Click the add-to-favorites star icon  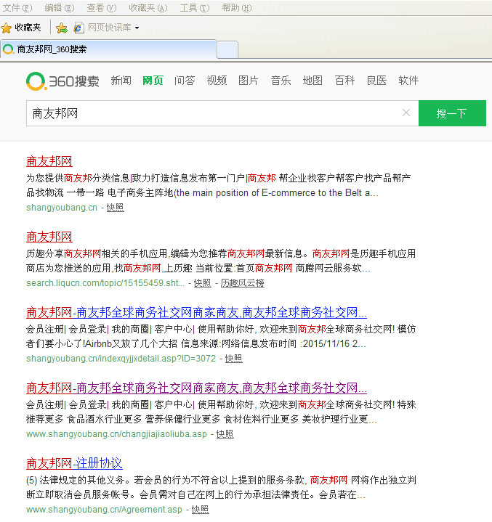(62, 28)
